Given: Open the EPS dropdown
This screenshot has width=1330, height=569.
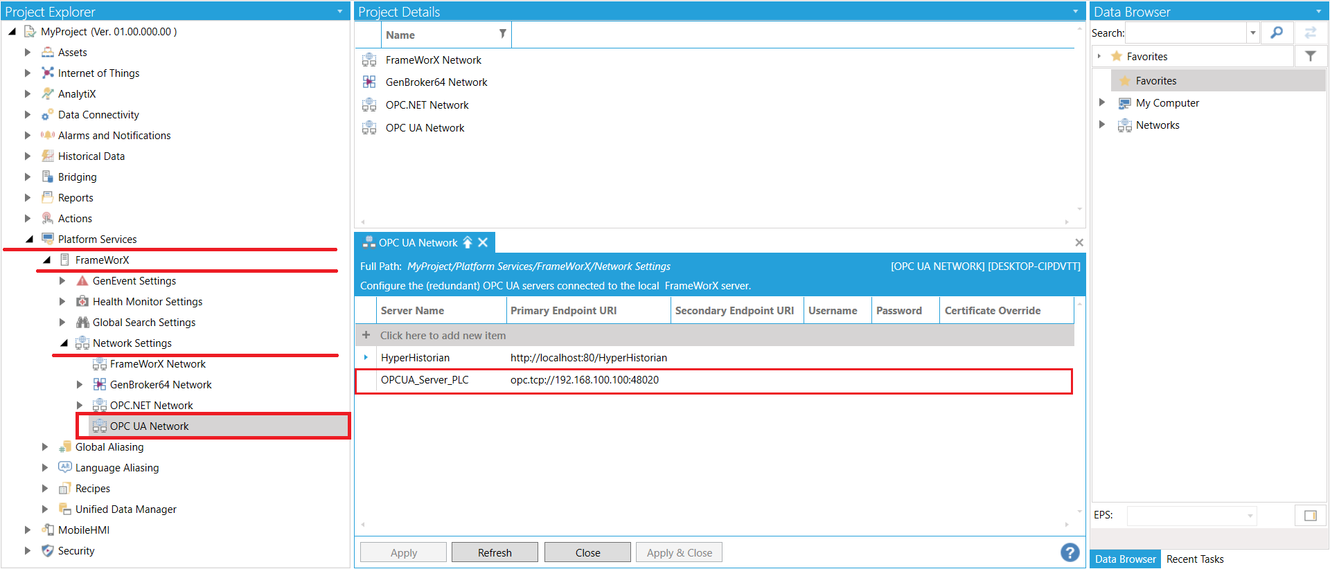Looking at the screenshot, I should click(1250, 516).
